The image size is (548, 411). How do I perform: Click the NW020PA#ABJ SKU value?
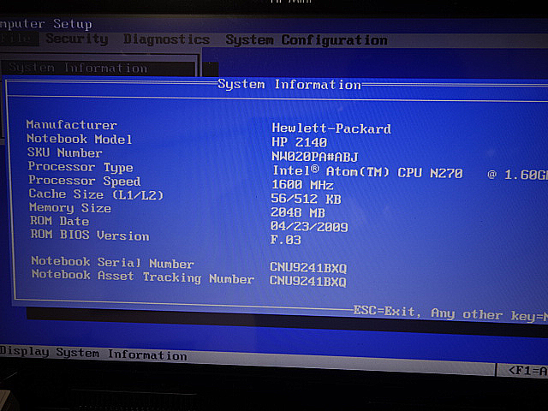pos(315,157)
